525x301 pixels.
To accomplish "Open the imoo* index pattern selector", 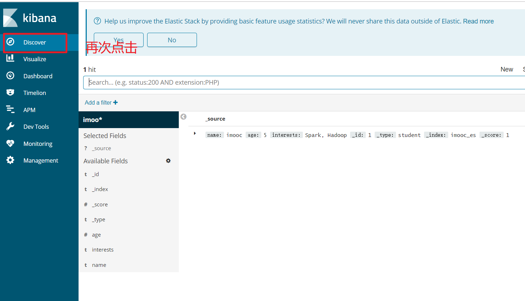I will pos(129,120).
